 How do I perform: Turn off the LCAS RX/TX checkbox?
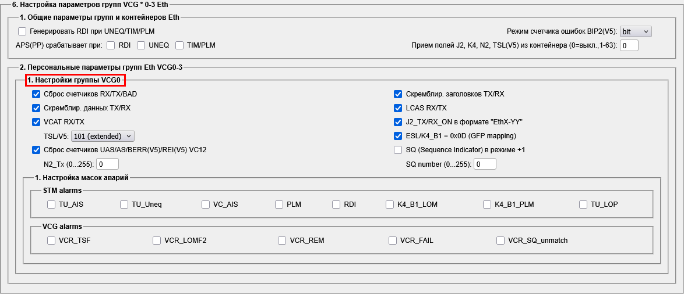tap(398, 108)
